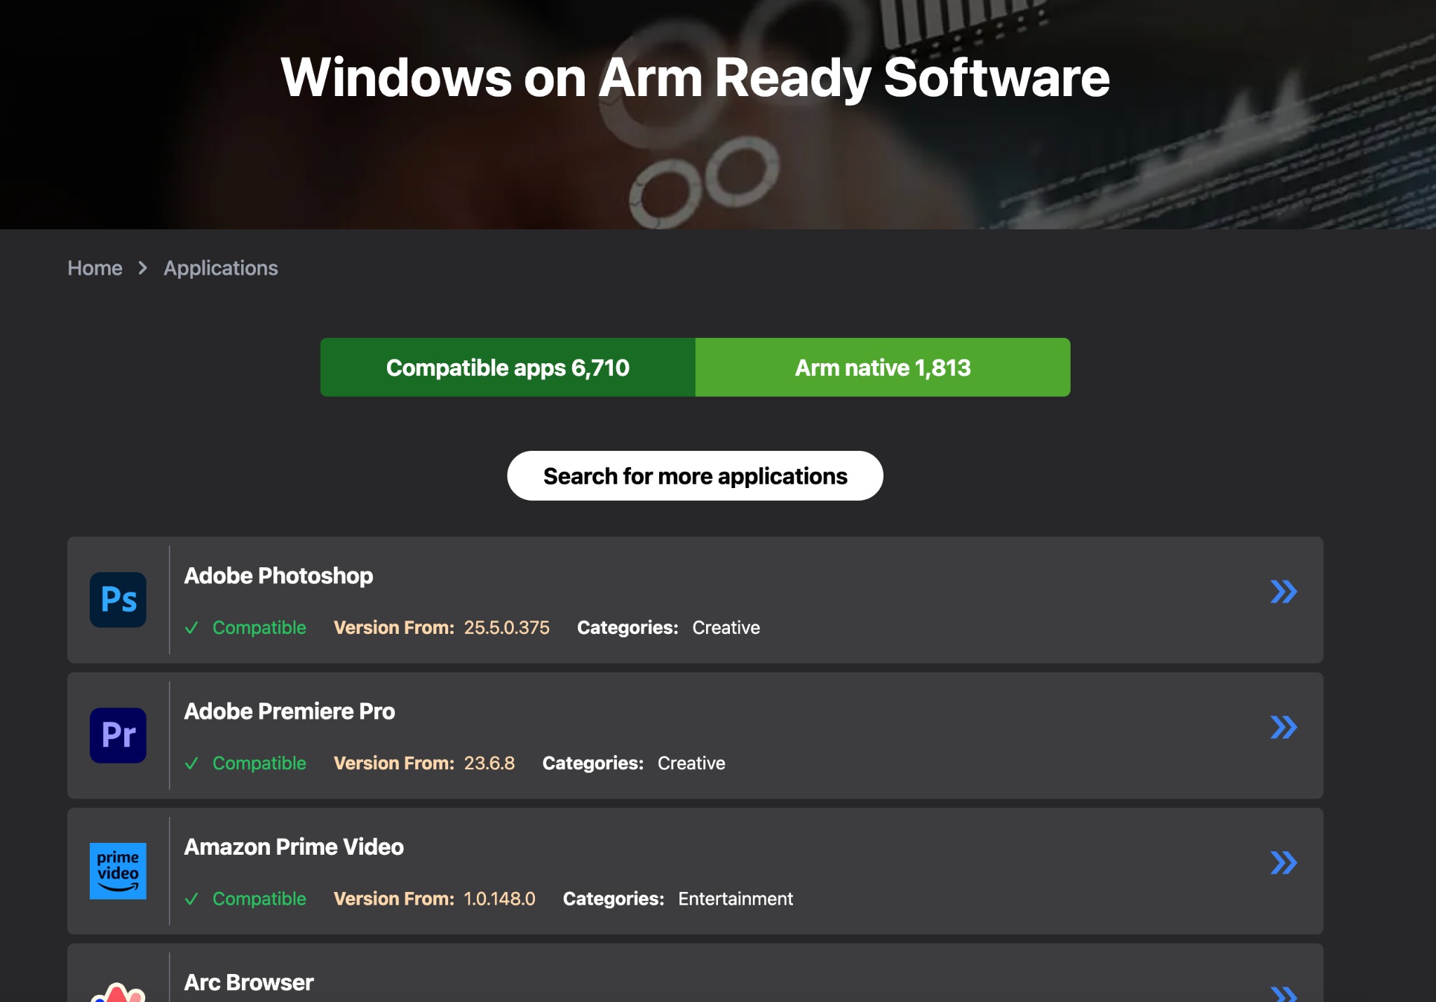
Task: Open Adobe Photoshop details via double-chevron arrow
Action: click(1284, 592)
